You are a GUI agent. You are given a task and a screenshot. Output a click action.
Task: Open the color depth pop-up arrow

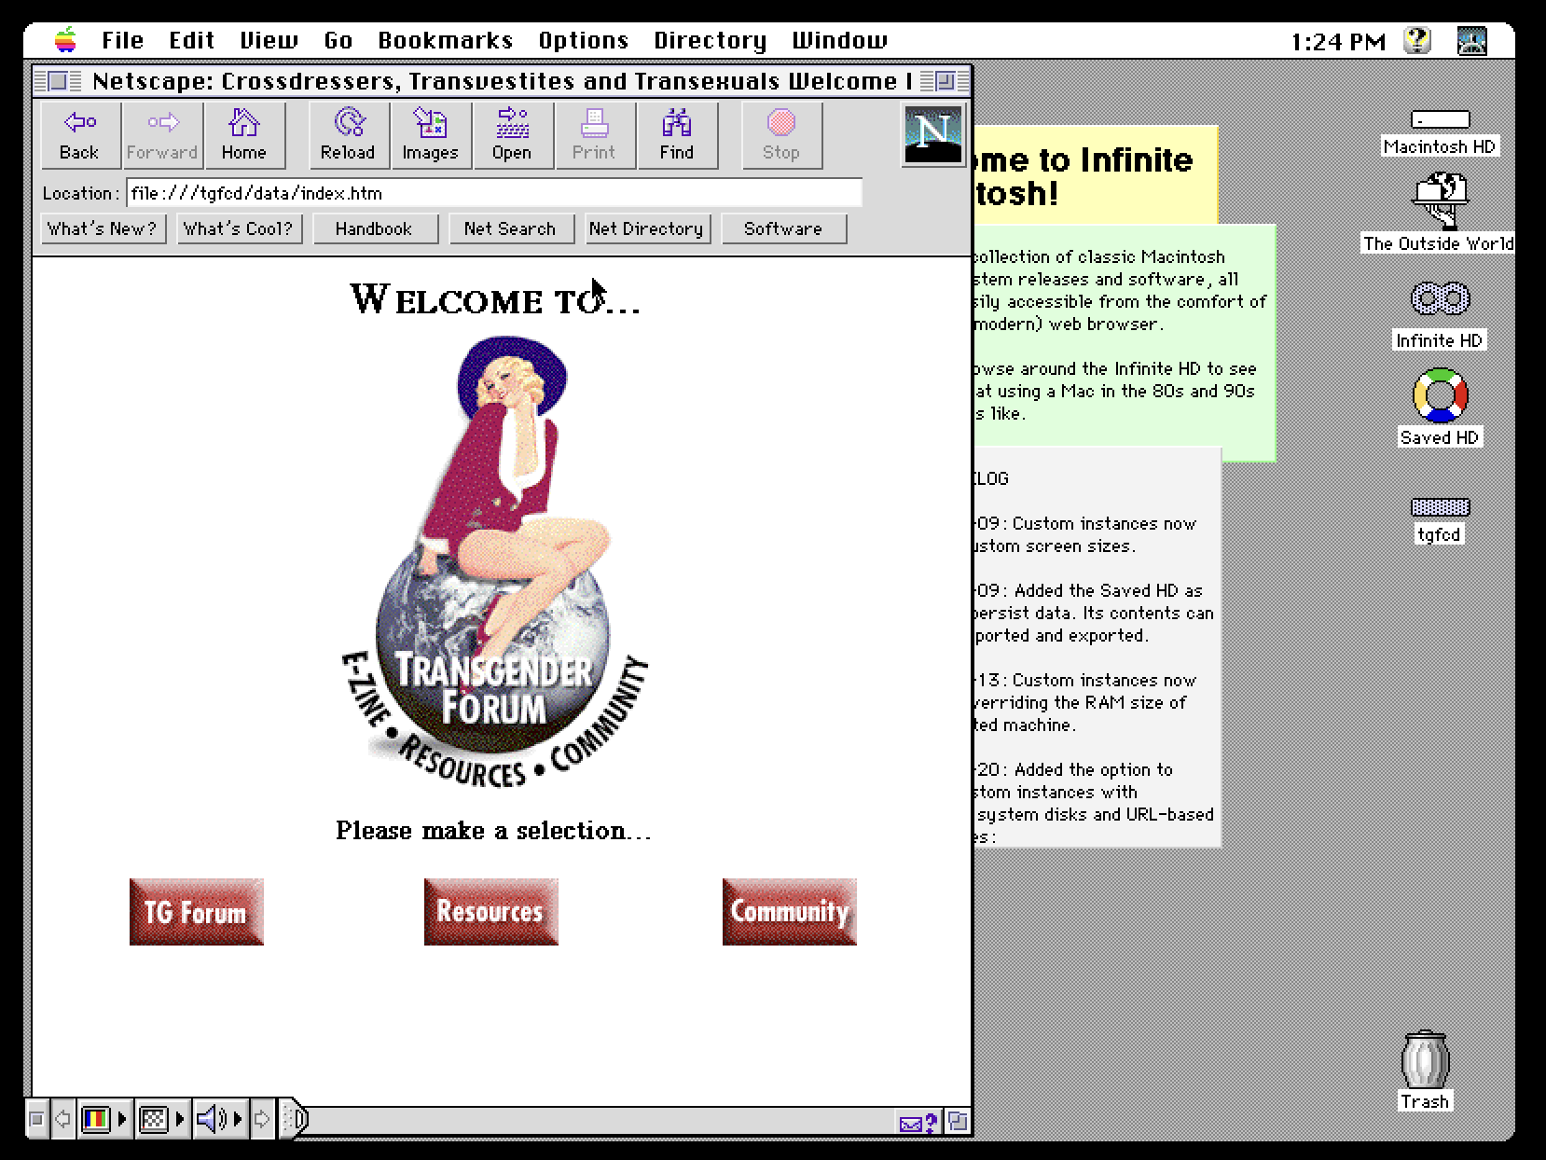121,1120
